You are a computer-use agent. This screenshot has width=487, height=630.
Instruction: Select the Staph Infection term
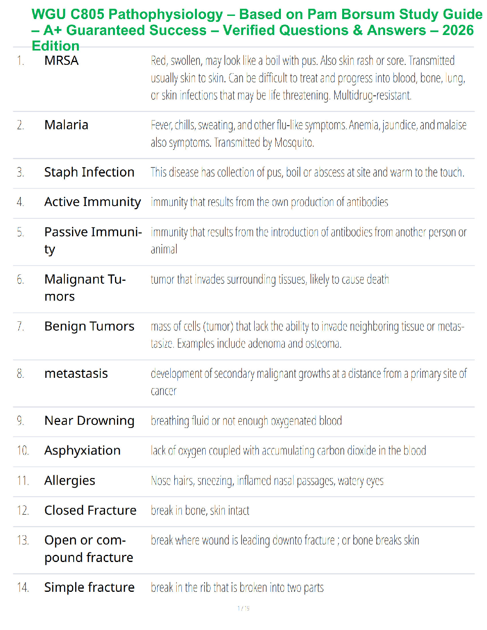pos(89,172)
